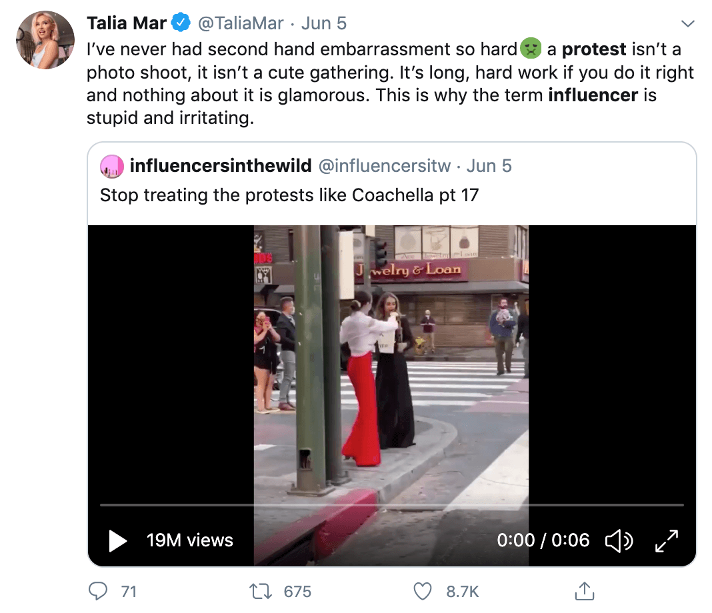Share the tweet via the share icon
712x613 pixels.
click(585, 591)
